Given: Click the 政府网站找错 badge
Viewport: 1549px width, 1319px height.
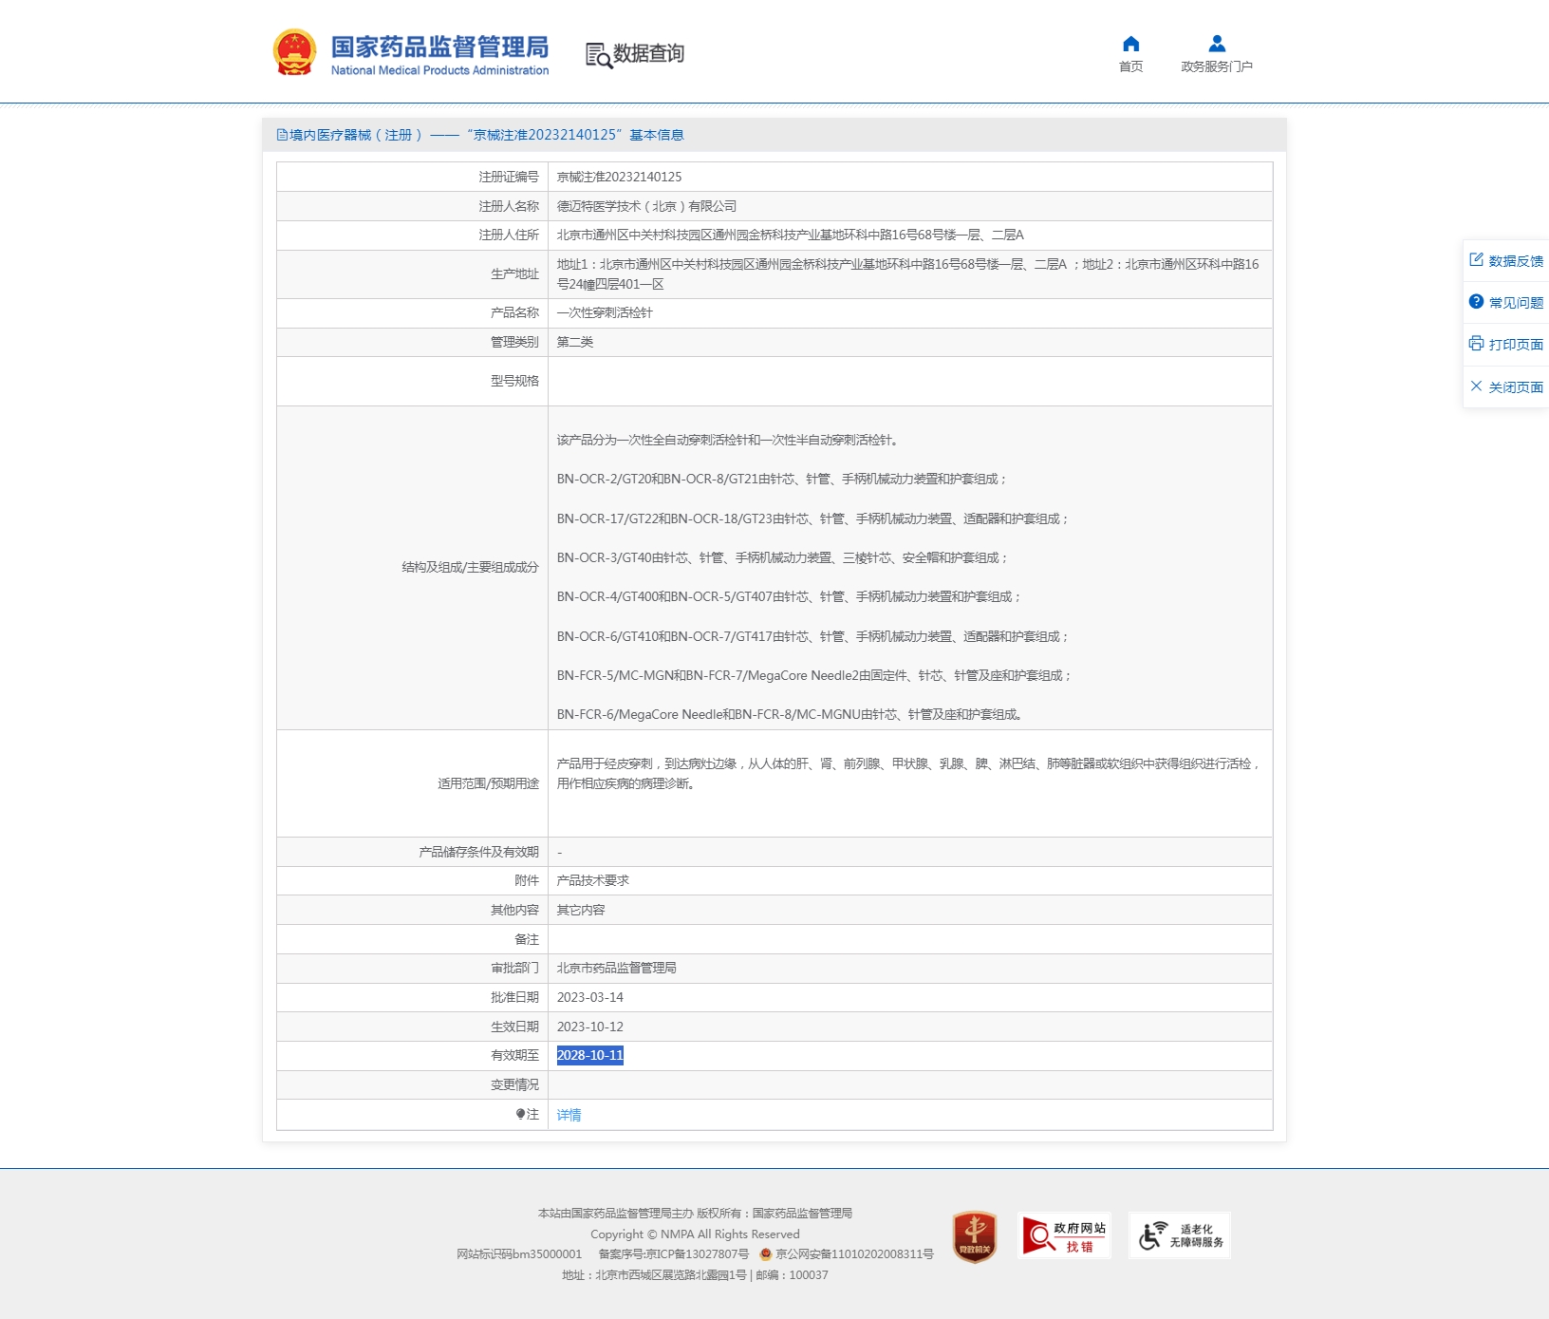Looking at the screenshot, I should (1064, 1235).
